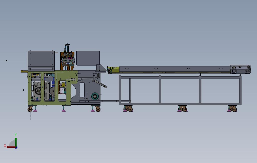Select the conveyor end roller housing

(240, 69)
